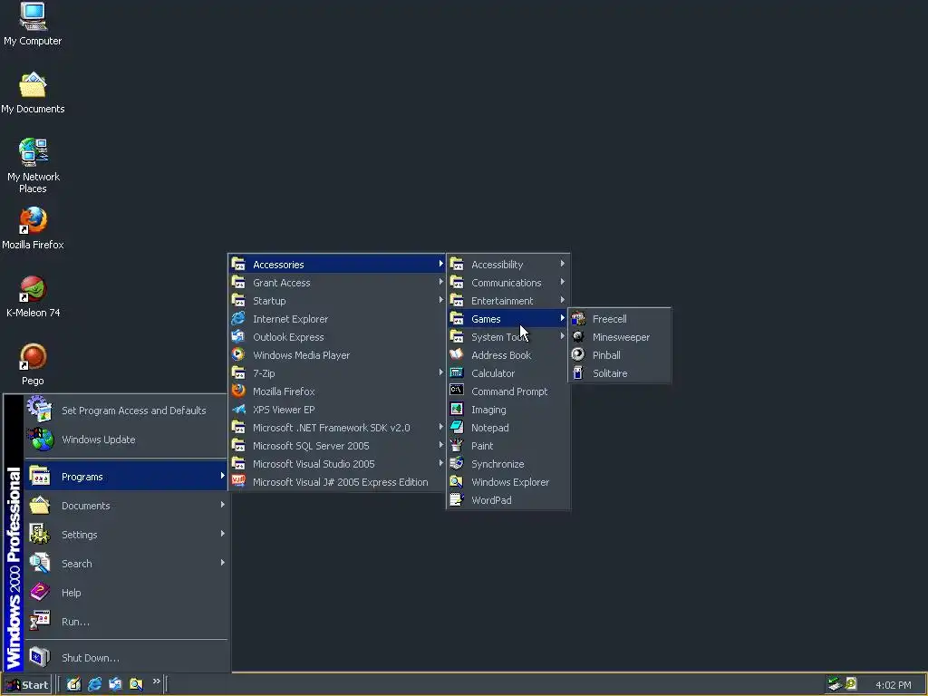This screenshot has width=928, height=696.
Task: Expand quick launch overflow chevron
Action: tap(156, 681)
